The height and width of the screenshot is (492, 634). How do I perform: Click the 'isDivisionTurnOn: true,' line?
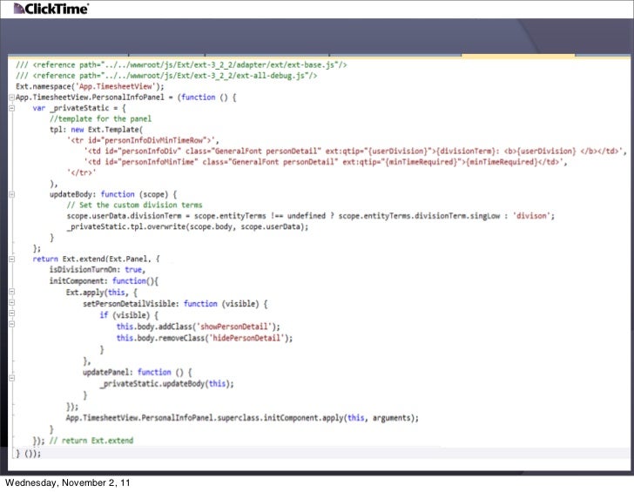[97, 270]
